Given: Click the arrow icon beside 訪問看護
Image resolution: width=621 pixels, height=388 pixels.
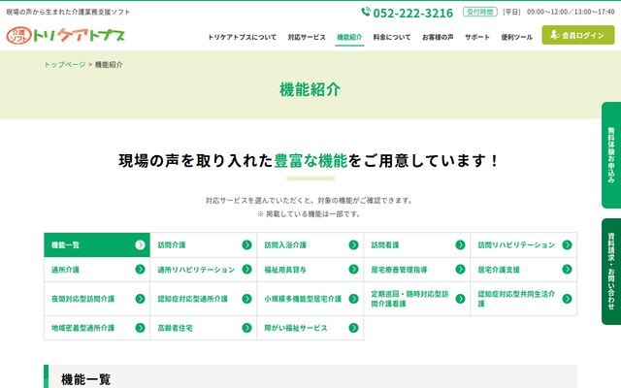Looking at the screenshot, I should tap(460, 245).
